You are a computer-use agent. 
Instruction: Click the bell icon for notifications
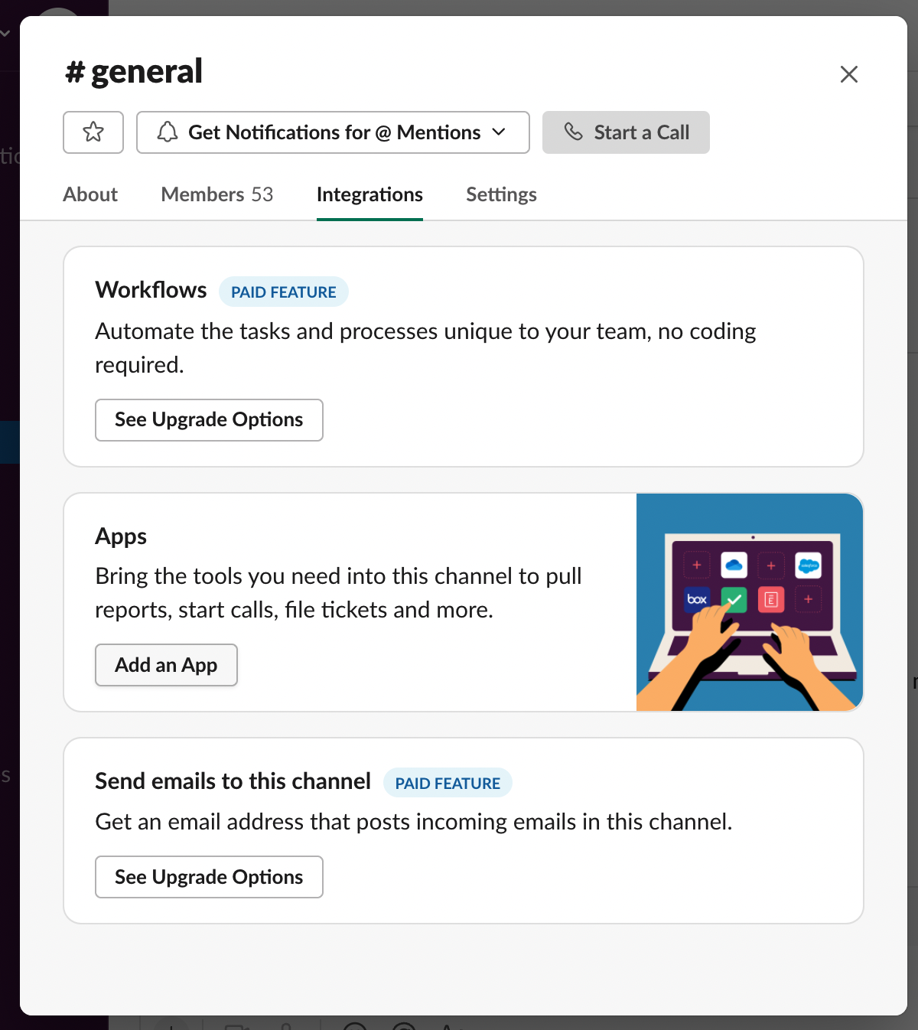click(x=168, y=132)
